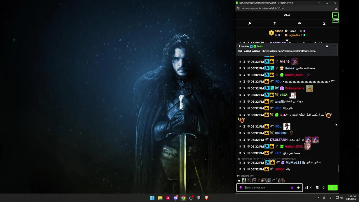
Task: Timeout Onlyspiderrr with hourglass icon
Action: click(244, 88)
